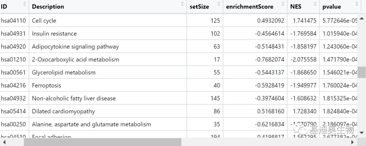Click the vertical scrollbar thumb
Screen dimensions: 366x146
(362, 72)
